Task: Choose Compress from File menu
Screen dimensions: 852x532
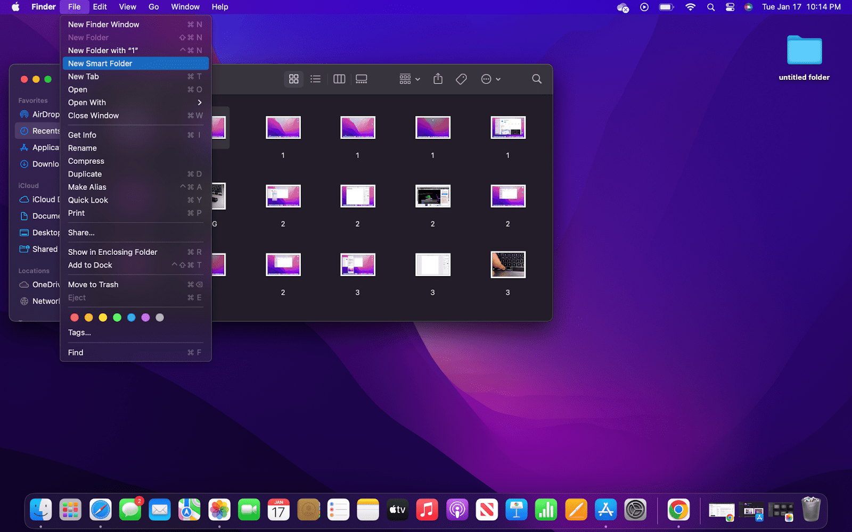Action: click(x=135, y=161)
